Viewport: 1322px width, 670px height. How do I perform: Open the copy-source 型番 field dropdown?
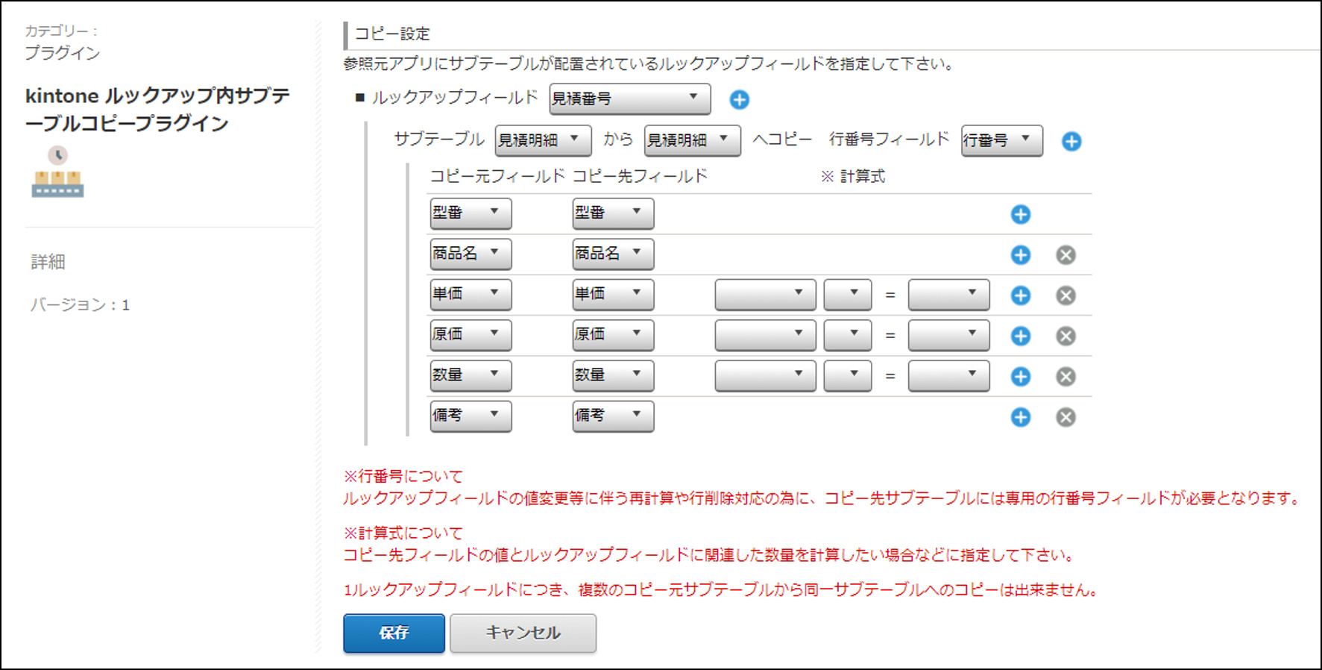tap(470, 213)
